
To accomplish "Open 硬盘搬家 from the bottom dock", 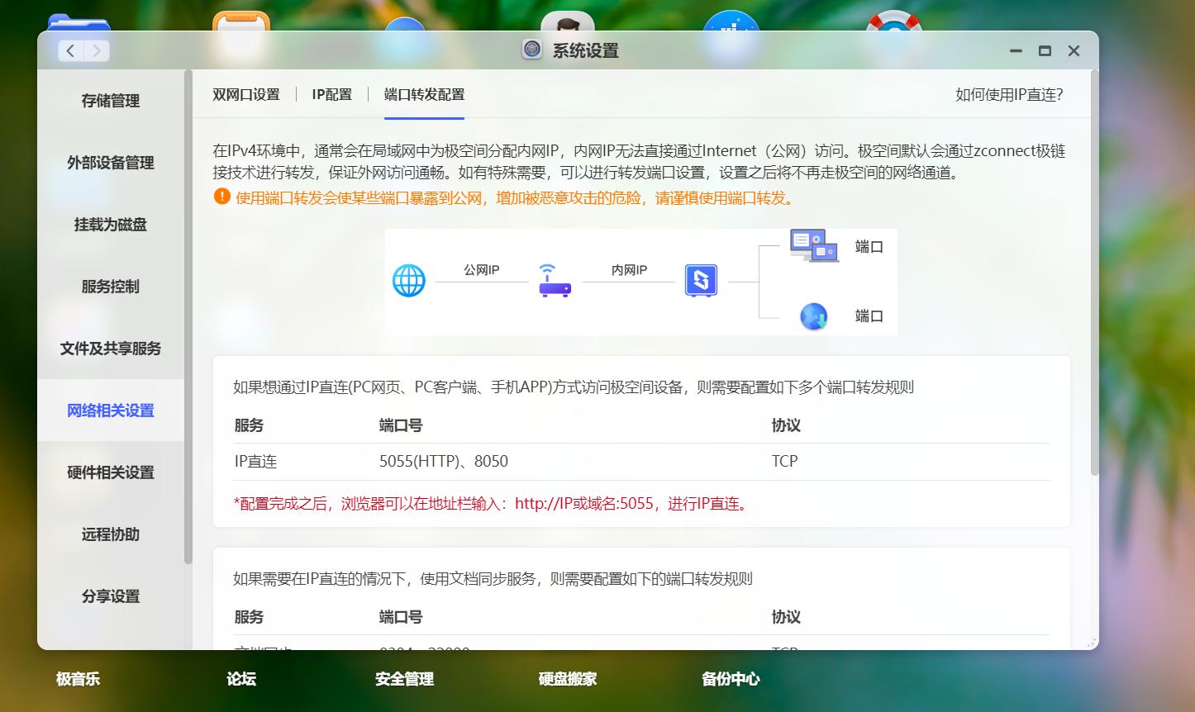I will pos(566,679).
